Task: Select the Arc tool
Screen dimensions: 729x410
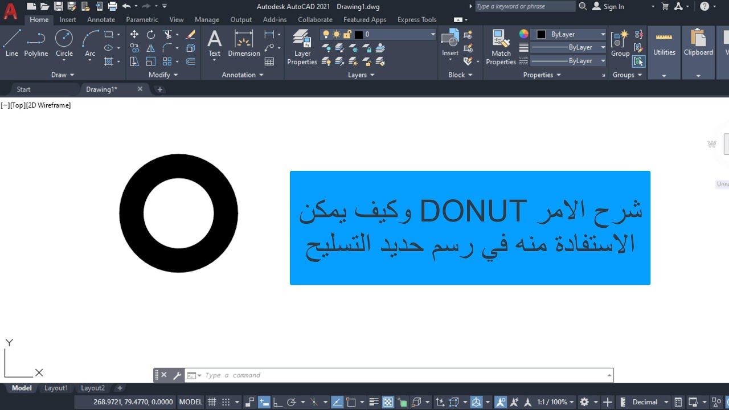Action: (x=90, y=43)
